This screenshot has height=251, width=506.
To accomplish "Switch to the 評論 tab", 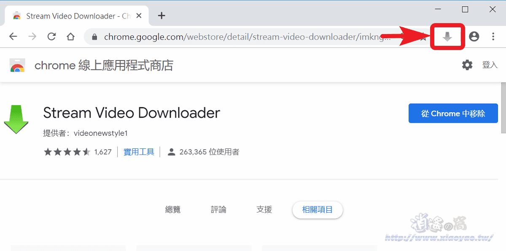I will 218,209.
